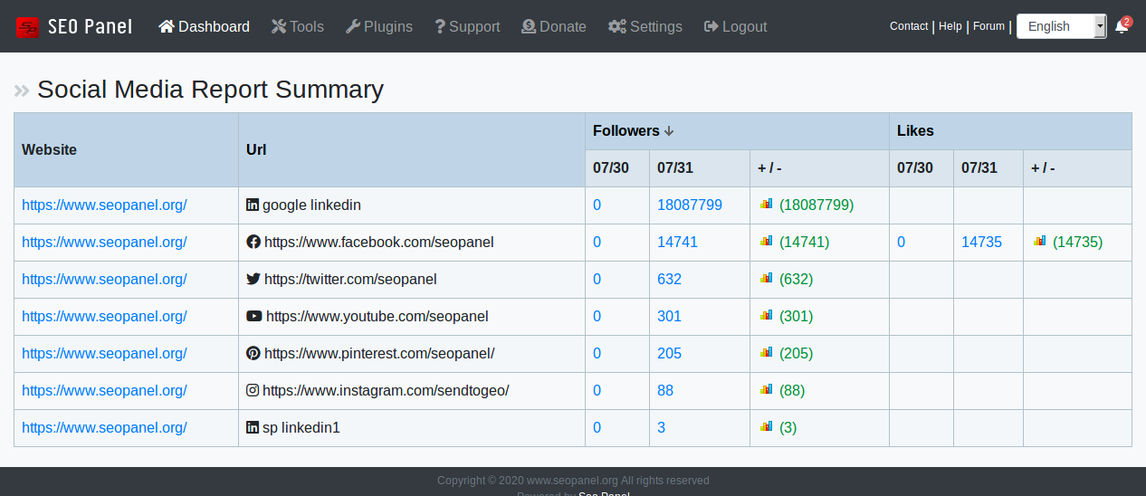Viewport: 1146px width, 496px height.
Task: Click the Help link in the header
Action: (950, 26)
